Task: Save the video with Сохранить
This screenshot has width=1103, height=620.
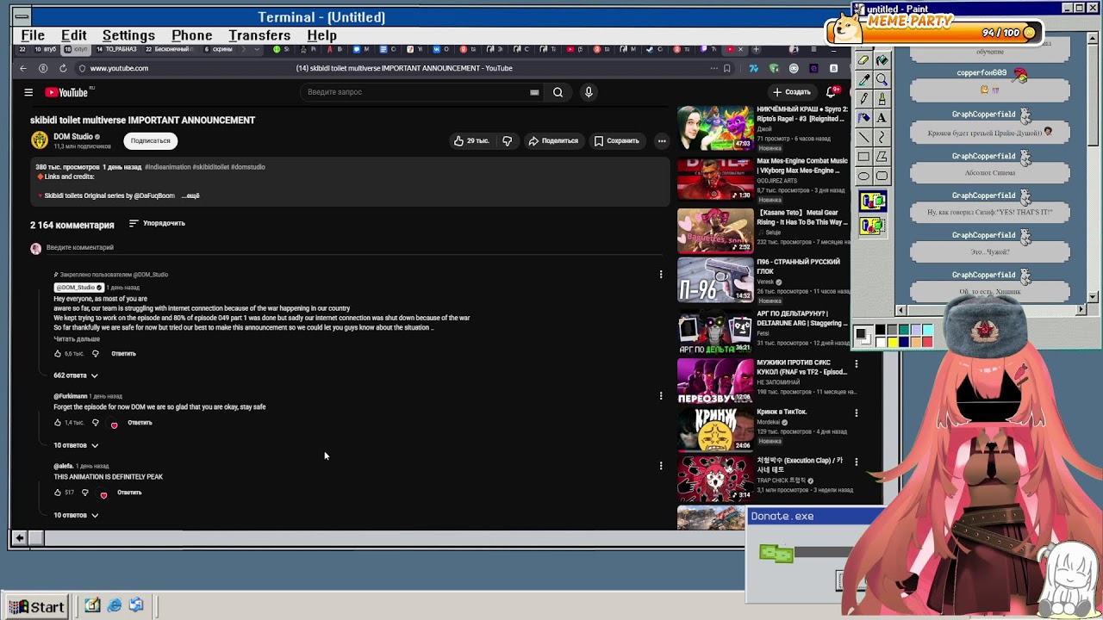Action: 616,140
